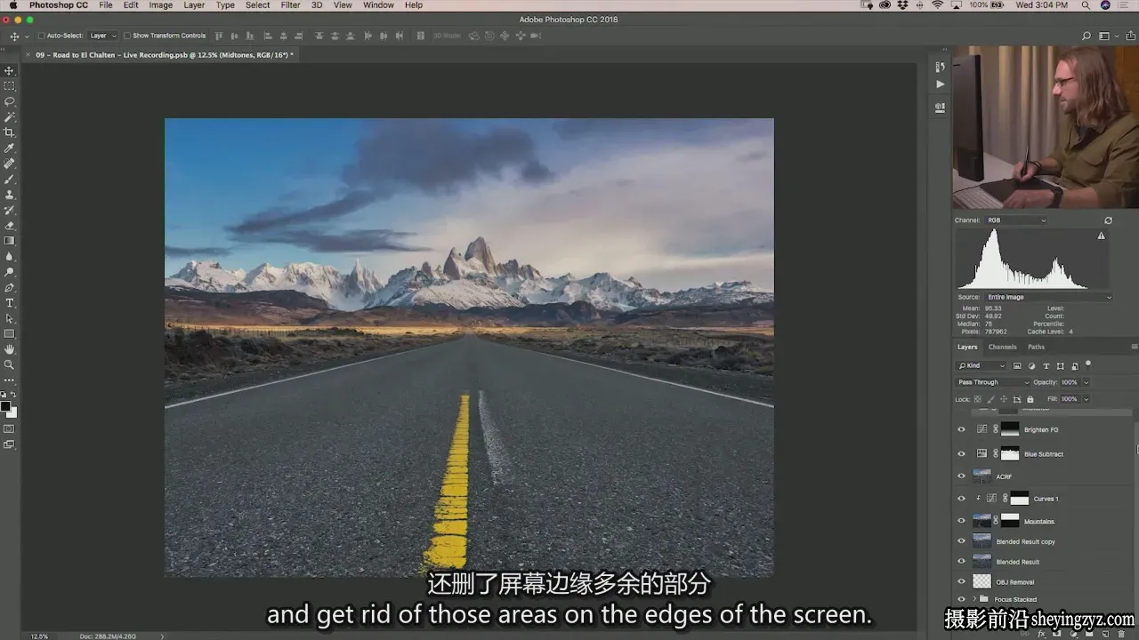The height and width of the screenshot is (640, 1139).
Task: Click the foreground color swatch
Action: pos(5,405)
